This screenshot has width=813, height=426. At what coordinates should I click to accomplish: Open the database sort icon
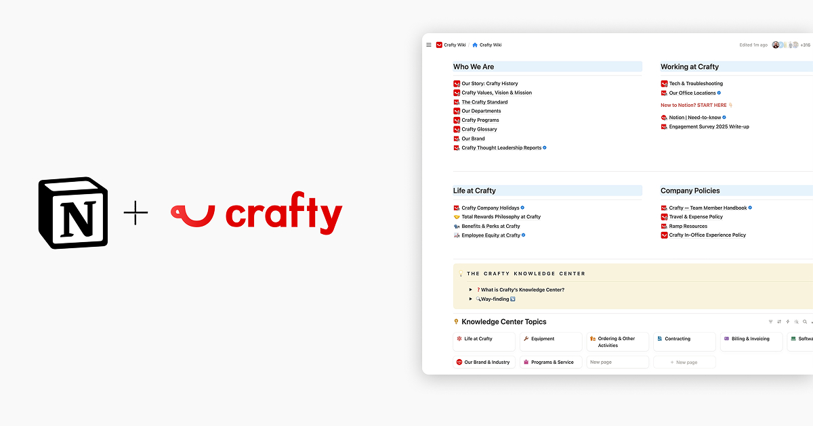(779, 322)
